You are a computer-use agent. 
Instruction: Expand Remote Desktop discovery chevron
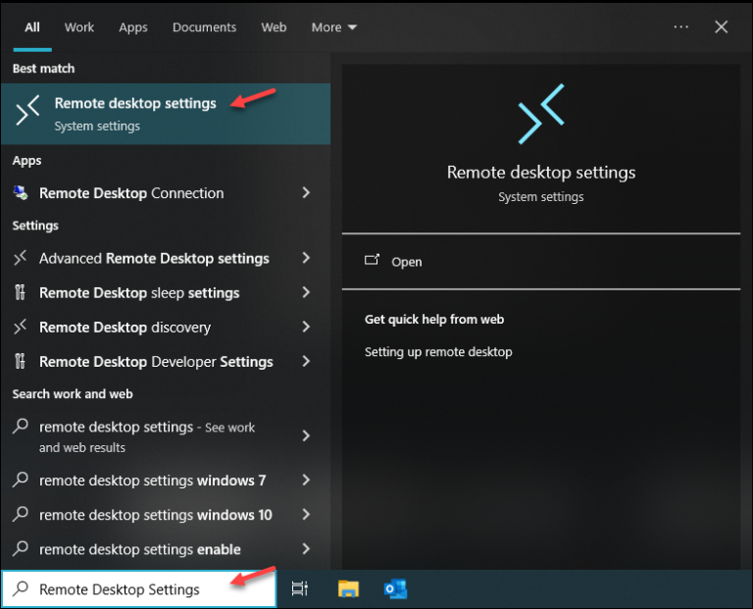(x=306, y=327)
